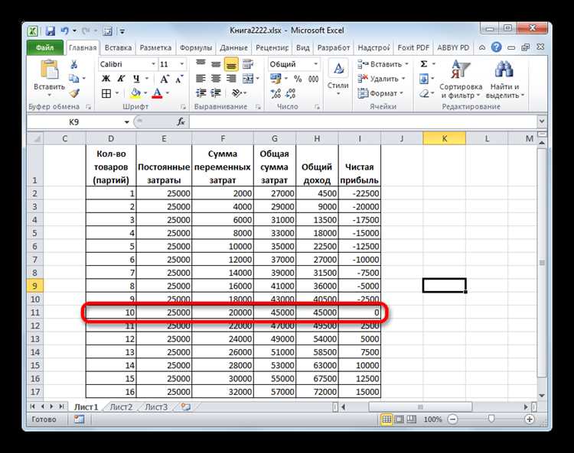This screenshot has width=574, height=453.
Task: Open the font size 11 dropdown
Action: (181, 64)
